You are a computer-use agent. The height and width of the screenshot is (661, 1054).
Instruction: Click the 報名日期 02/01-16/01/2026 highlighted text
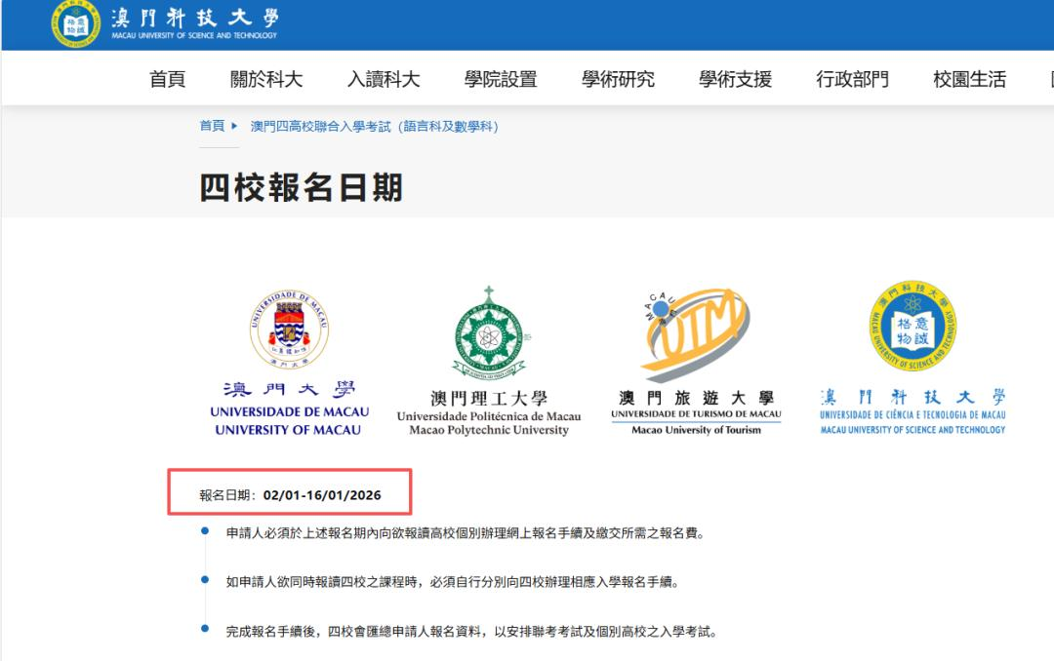click(x=290, y=495)
